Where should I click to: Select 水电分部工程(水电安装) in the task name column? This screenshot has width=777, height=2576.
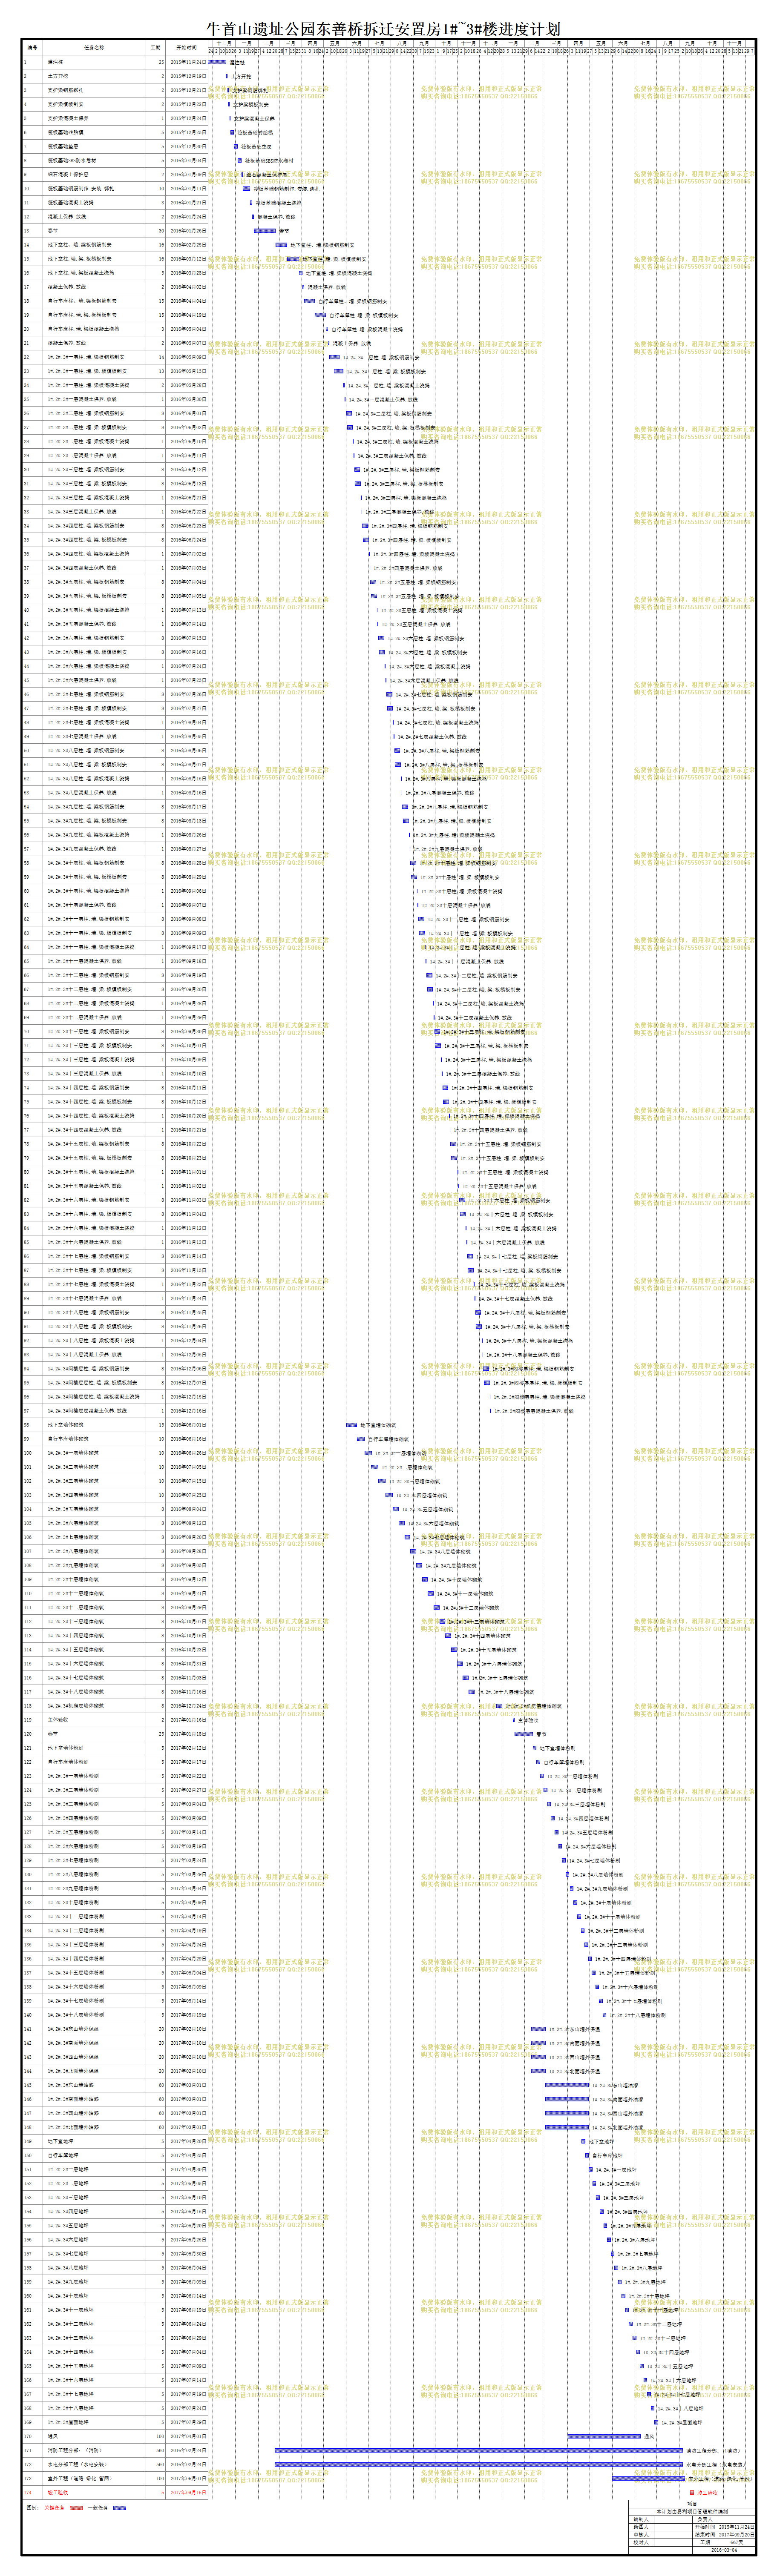point(94,2464)
